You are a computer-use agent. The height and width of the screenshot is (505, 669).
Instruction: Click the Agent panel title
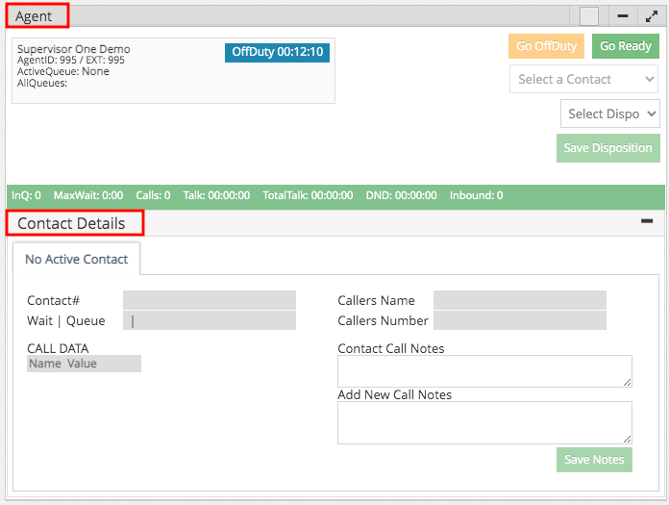(34, 16)
